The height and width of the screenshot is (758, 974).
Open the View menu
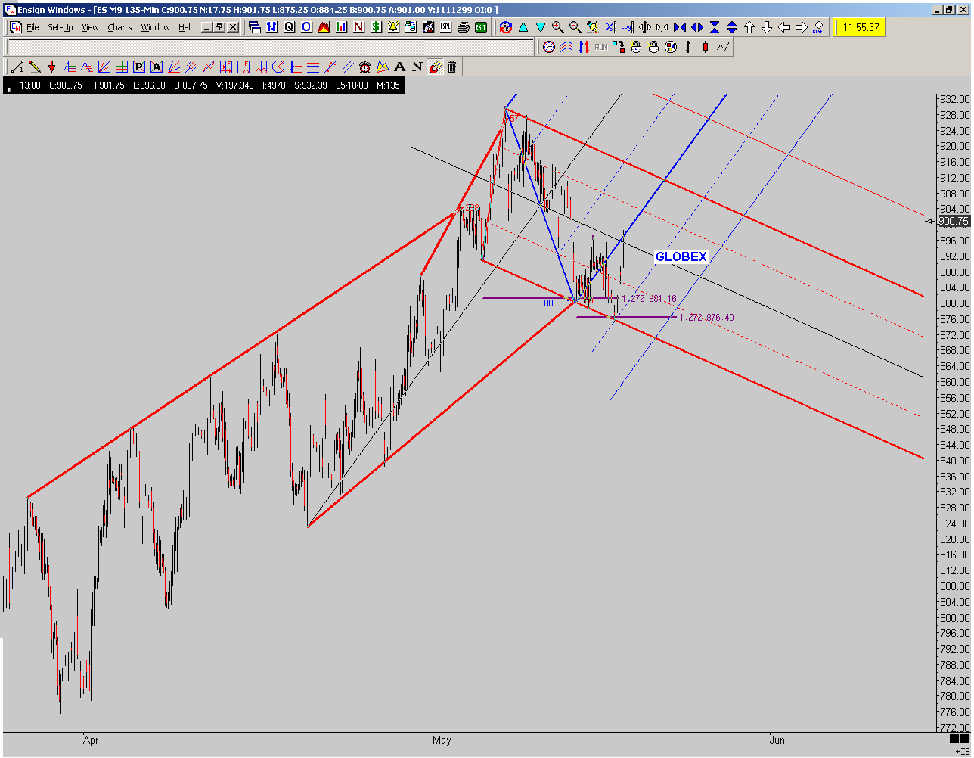[x=90, y=27]
